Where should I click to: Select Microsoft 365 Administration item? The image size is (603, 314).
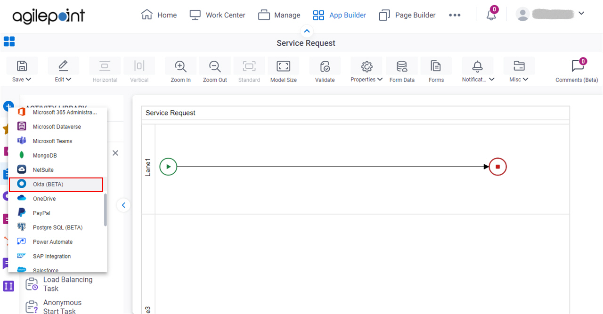coord(57,113)
